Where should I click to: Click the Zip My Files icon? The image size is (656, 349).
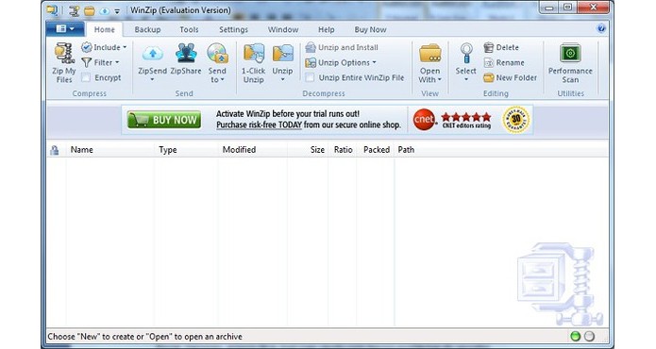[x=64, y=54]
